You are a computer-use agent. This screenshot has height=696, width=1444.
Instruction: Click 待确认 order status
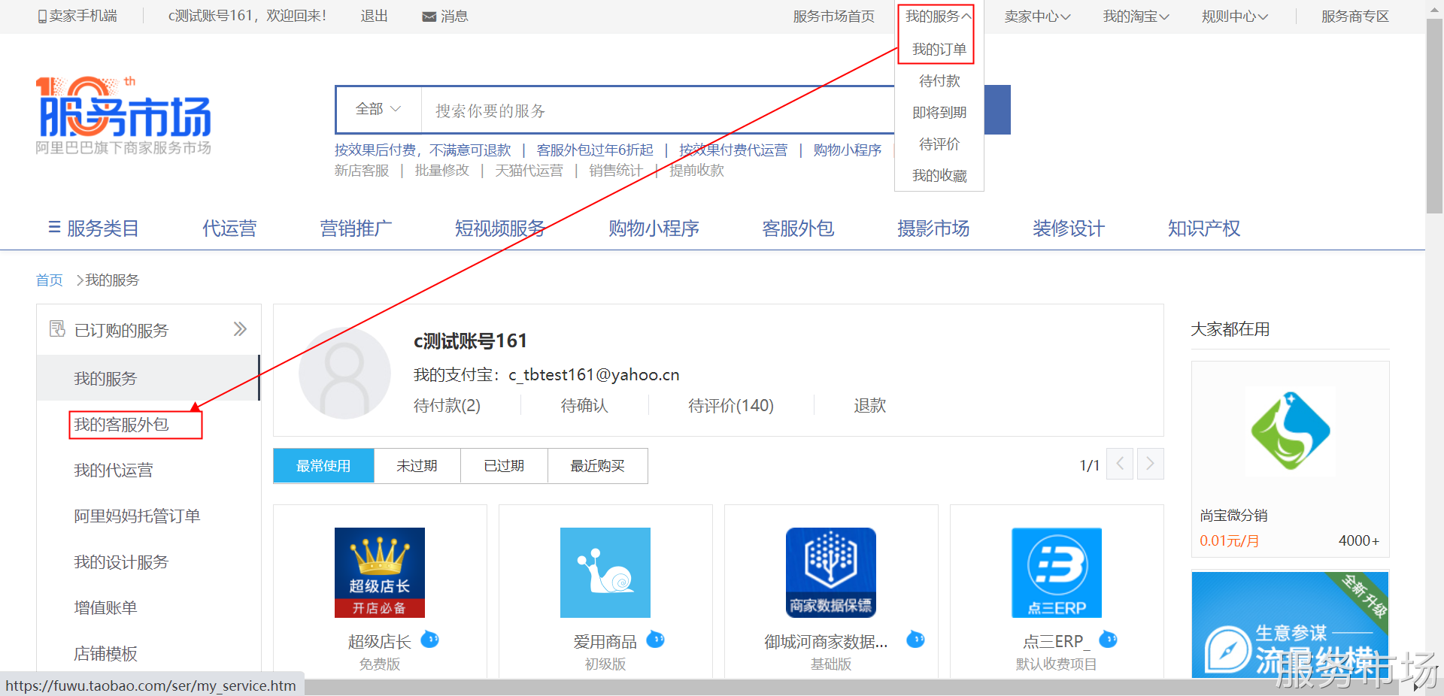584,406
